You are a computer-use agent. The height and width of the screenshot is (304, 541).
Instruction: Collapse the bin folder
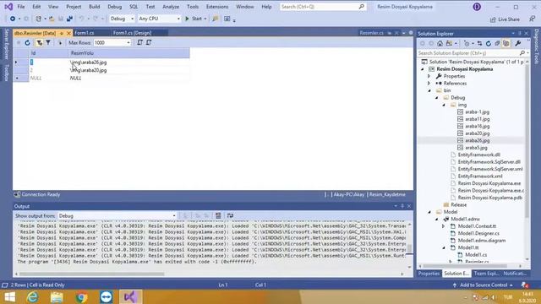[429, 90]
